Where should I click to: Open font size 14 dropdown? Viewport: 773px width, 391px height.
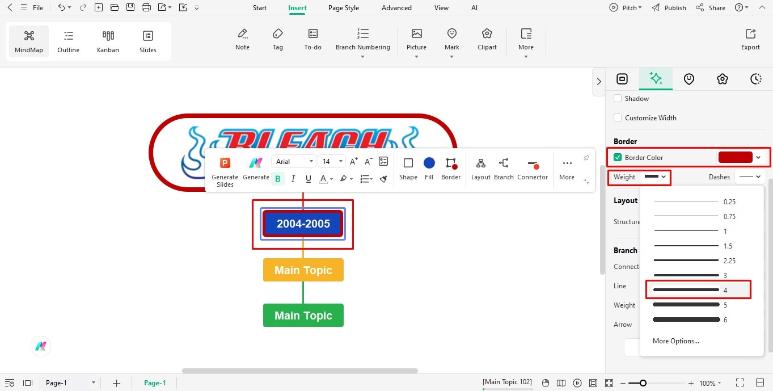tap(331, 162)
